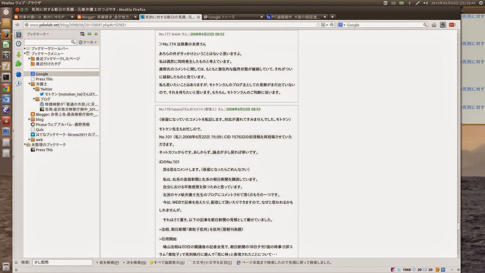Viewport: 485px width, 273px height.
Task: Open the Bookmarks sidebar panel icon
Action: coord(19,35)
